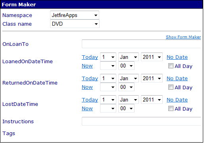This screenshot has width=204, height=143.
Task: Open month dropdown for ReturnedOnDateTime
Action: 129,78
